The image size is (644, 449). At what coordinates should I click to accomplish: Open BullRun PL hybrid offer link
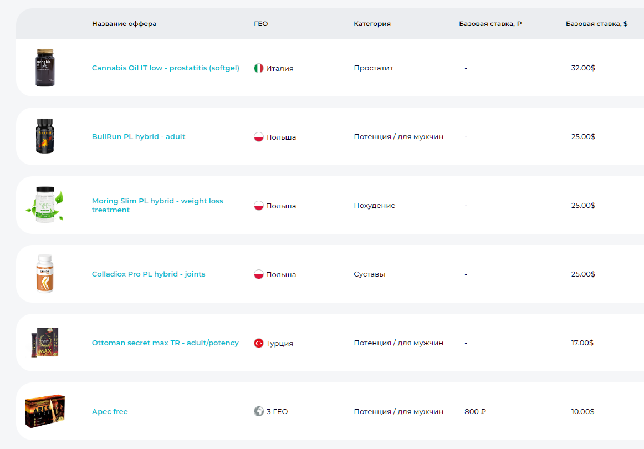139,137
